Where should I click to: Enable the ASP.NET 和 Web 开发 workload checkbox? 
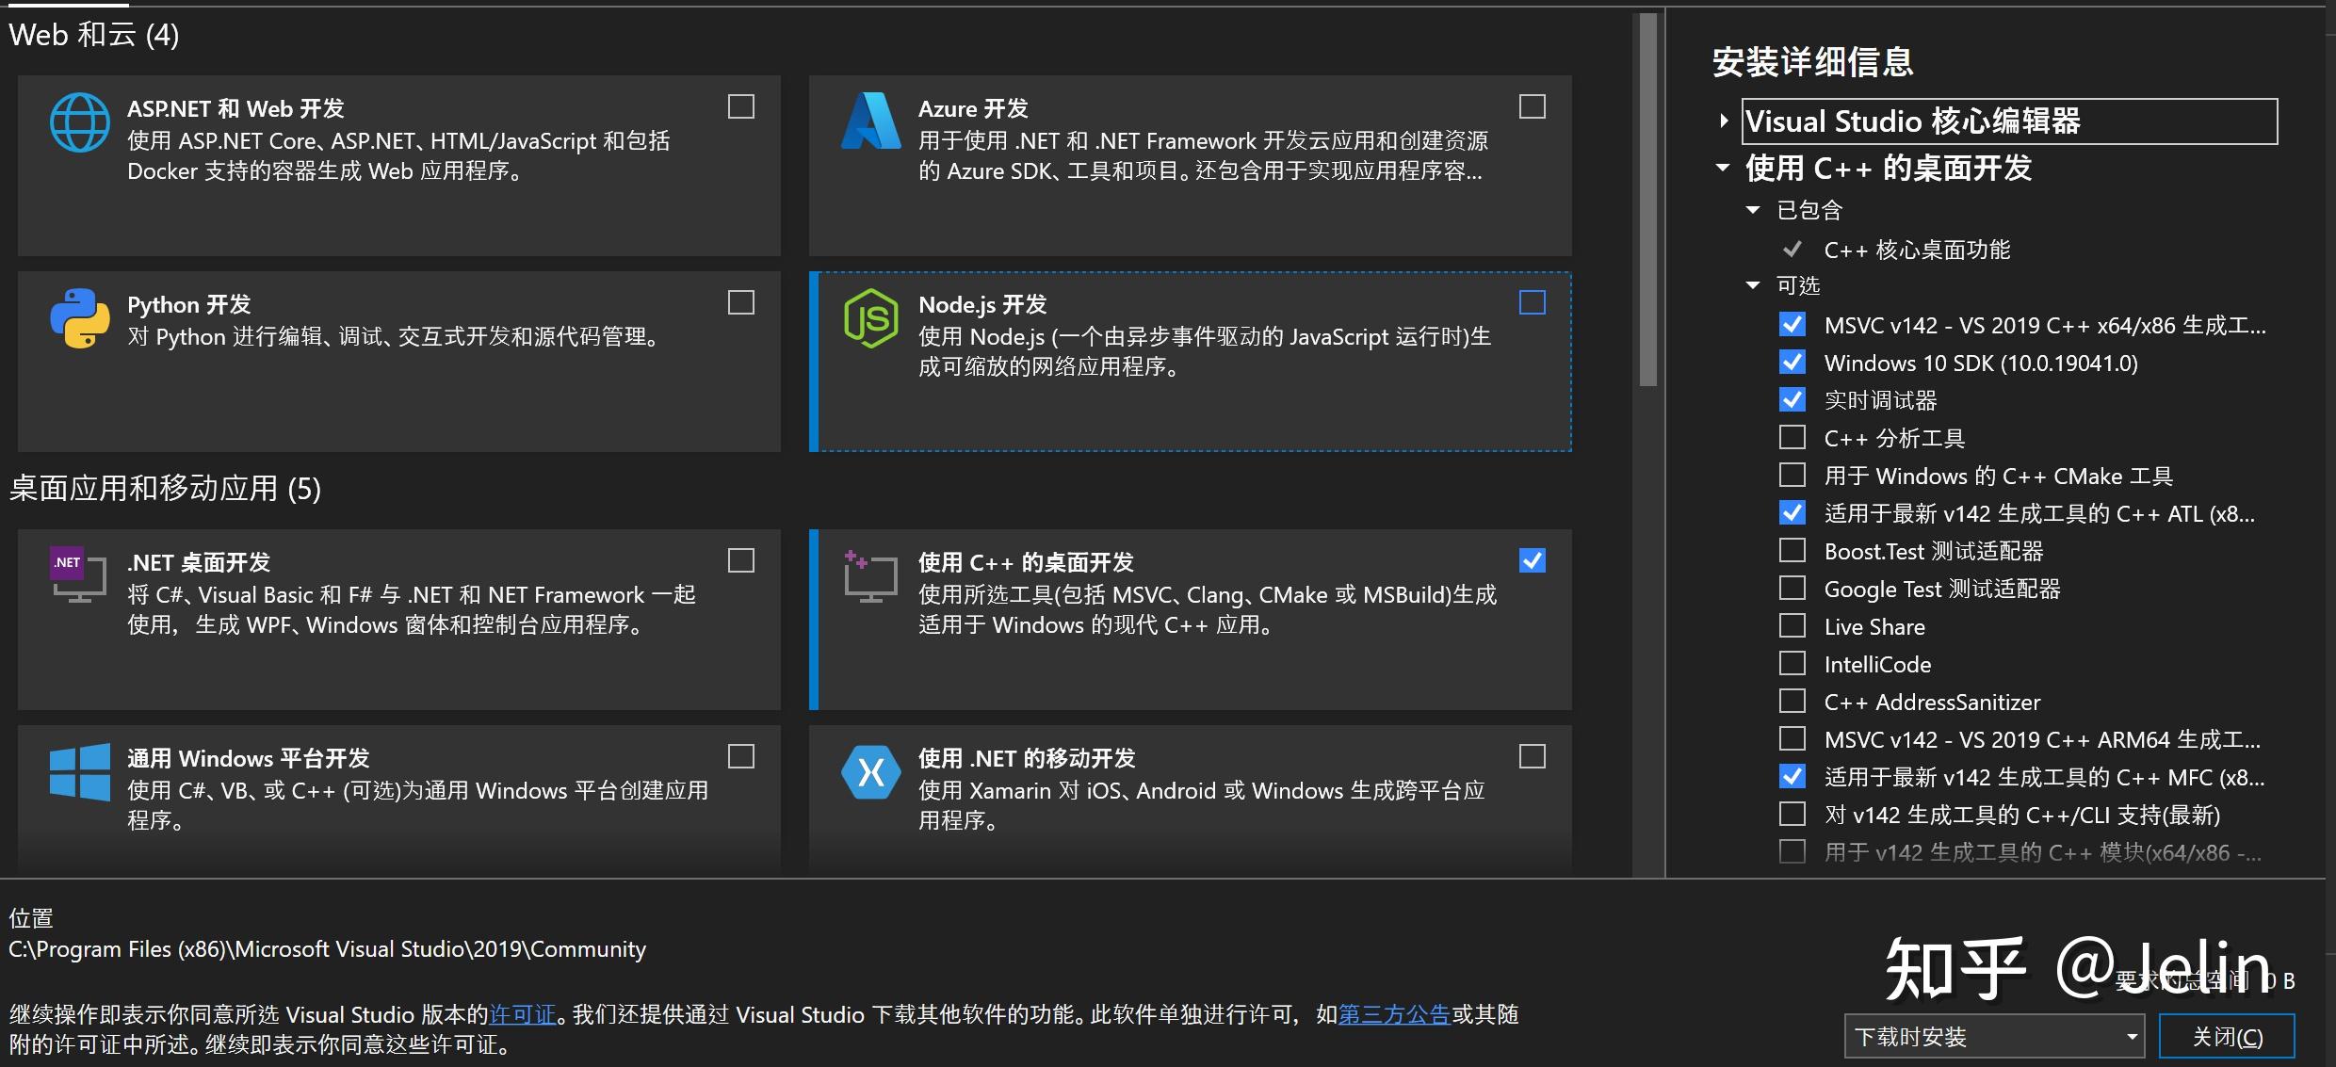(x=741, y=106)
